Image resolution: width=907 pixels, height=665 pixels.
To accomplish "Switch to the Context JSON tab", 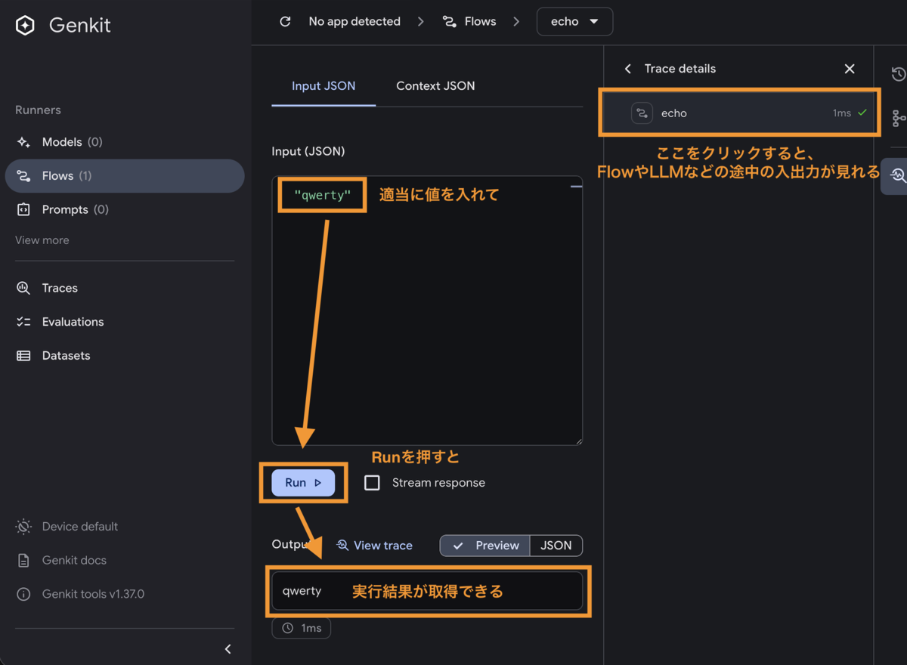I will (x=435, y=86).
